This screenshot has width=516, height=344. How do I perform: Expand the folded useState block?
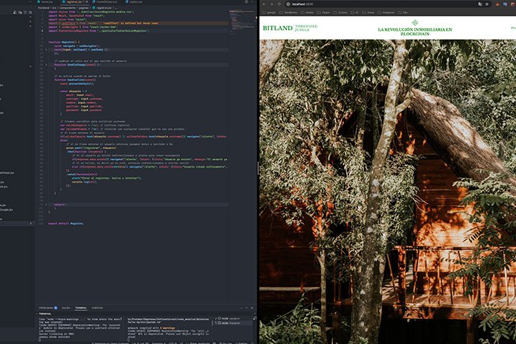coord(46,49)
